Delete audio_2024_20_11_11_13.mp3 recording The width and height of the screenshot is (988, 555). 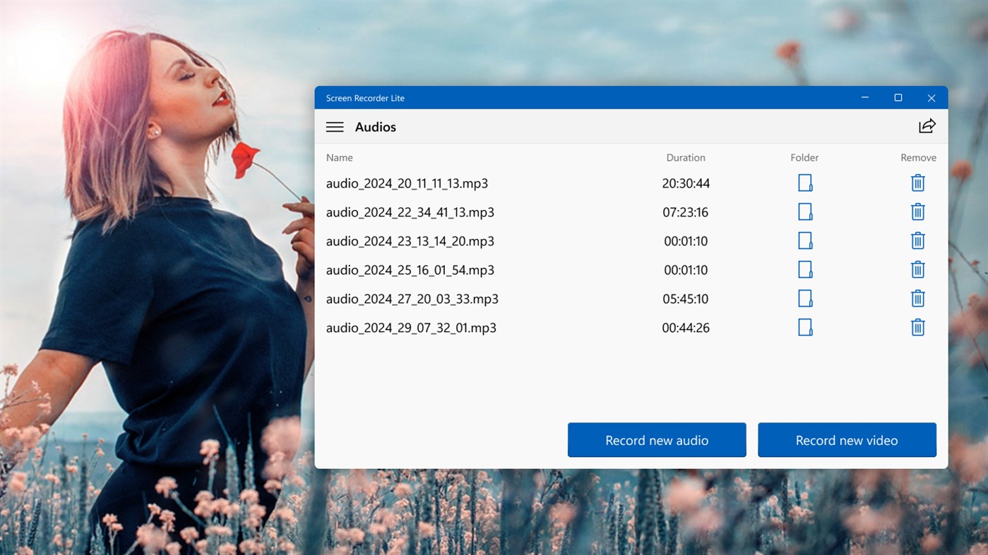point(917,183)
